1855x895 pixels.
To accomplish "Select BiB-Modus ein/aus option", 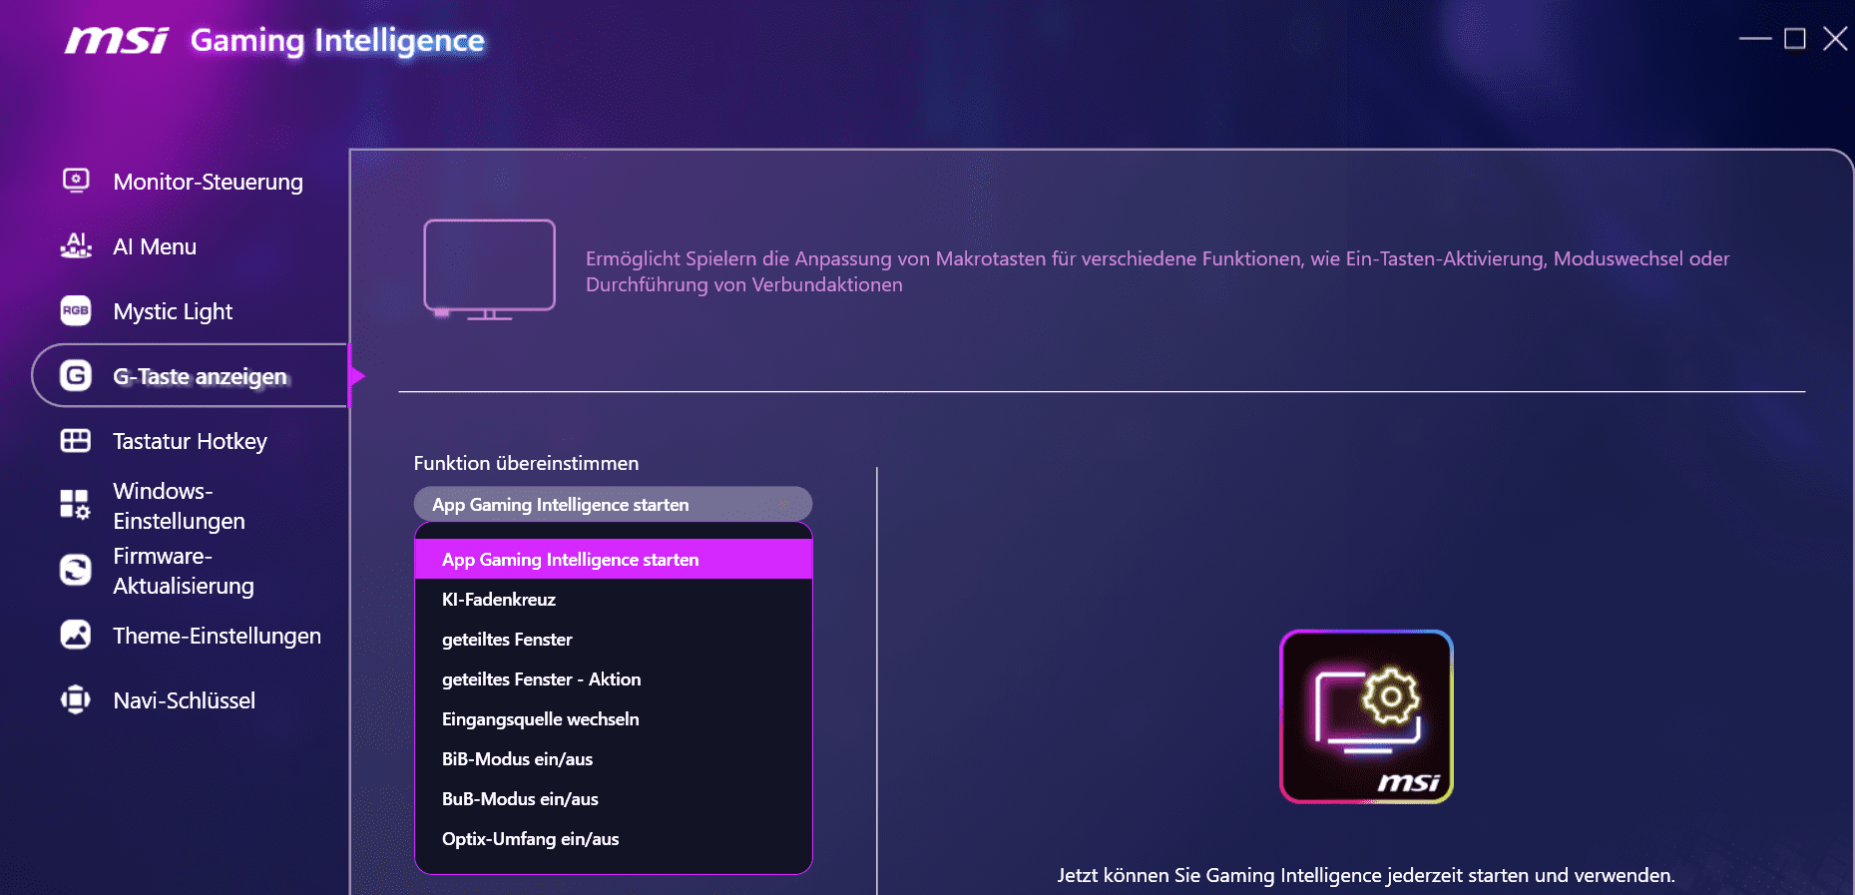I will [614, 758].
